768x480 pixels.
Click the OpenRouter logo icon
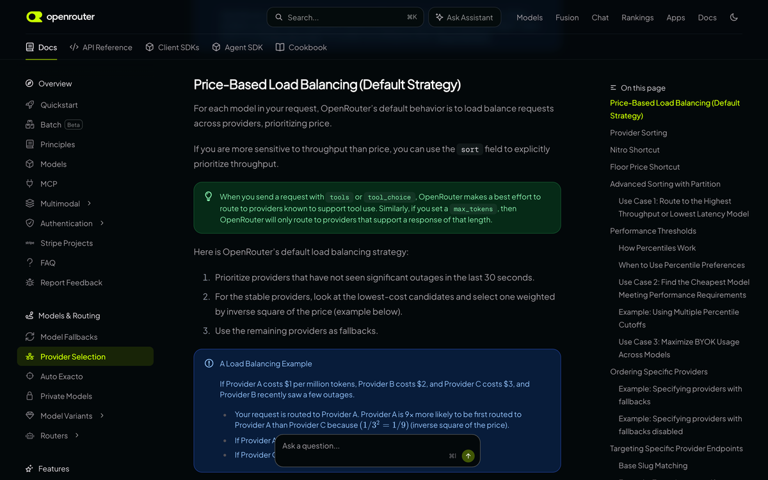[x=34, y=17]
